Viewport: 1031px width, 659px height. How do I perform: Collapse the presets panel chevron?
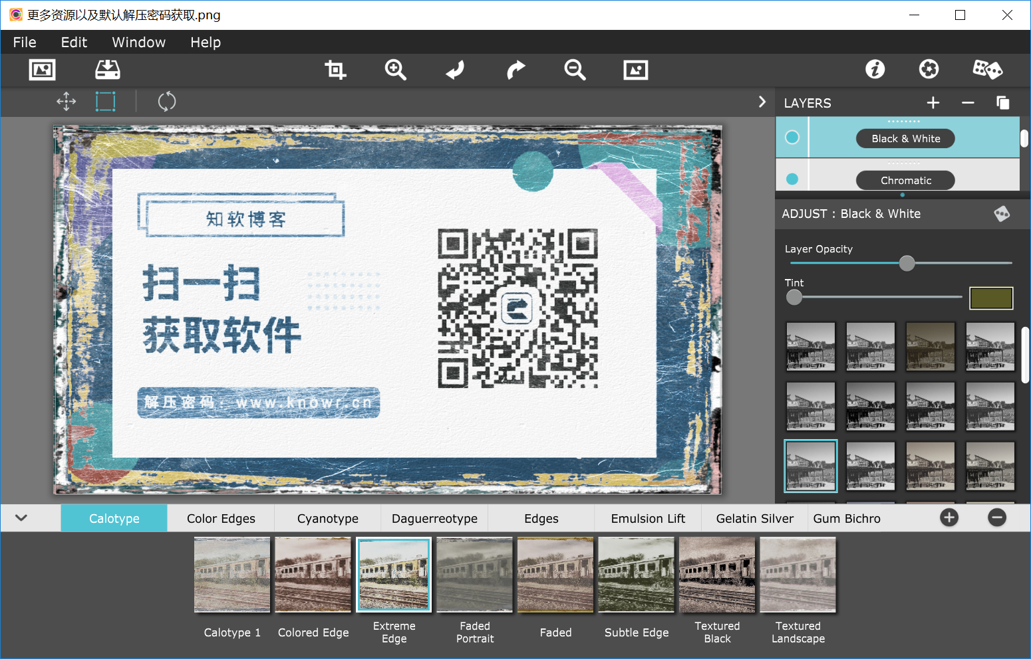[21, 518]
